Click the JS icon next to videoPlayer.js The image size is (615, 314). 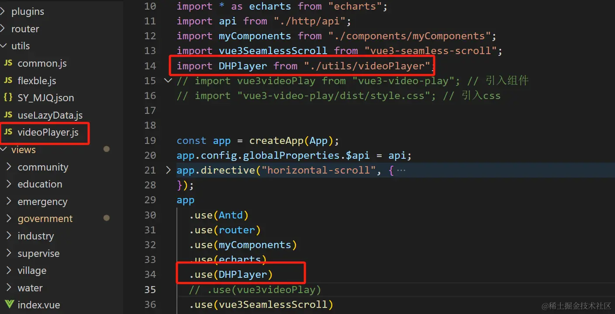coord(8,133)
